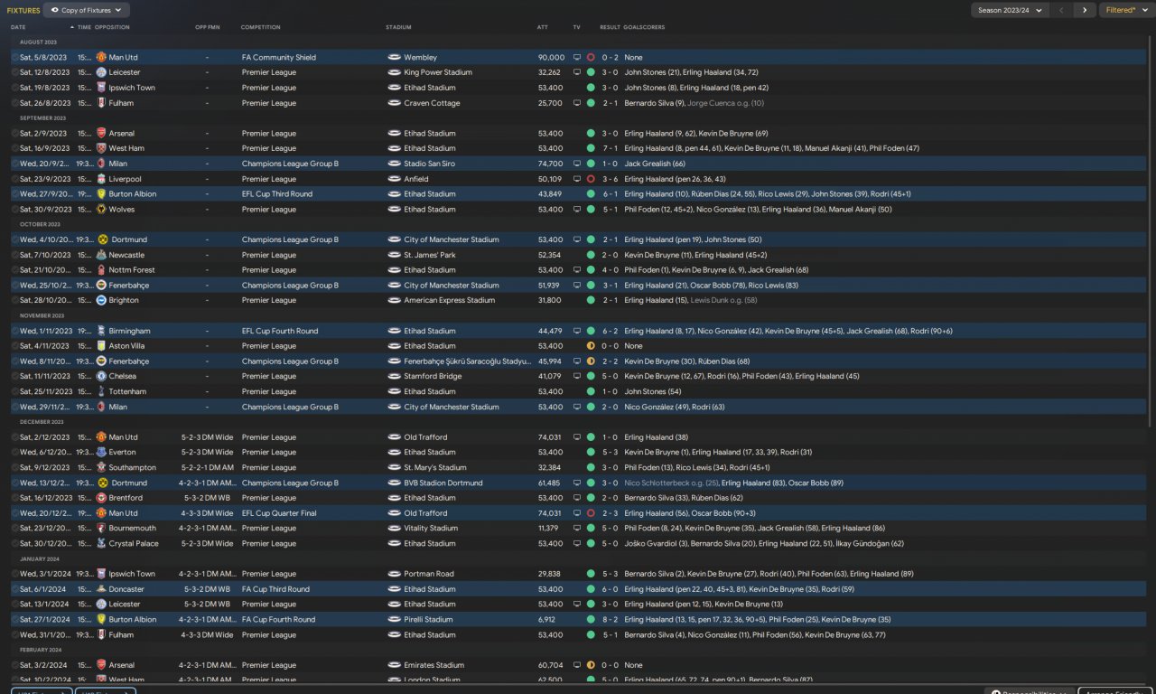Click the Bournemouth club badge
This screenshot has width=1156, height=694.
[x=101, y=528]
